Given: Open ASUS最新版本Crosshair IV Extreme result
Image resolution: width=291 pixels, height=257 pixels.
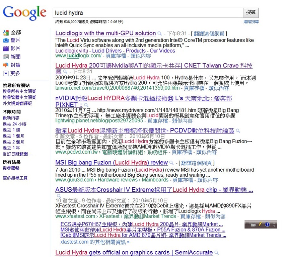Looking at the screenshot, I should (154, 190).
